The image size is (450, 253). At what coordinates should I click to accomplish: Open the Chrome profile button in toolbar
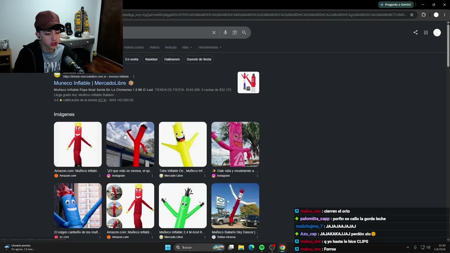(x=436, y=15)
